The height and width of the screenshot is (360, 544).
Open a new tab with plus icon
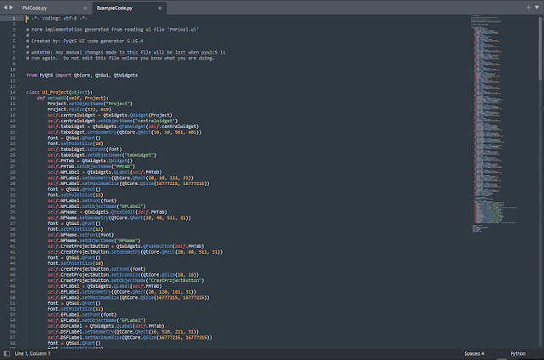point(529,8)
